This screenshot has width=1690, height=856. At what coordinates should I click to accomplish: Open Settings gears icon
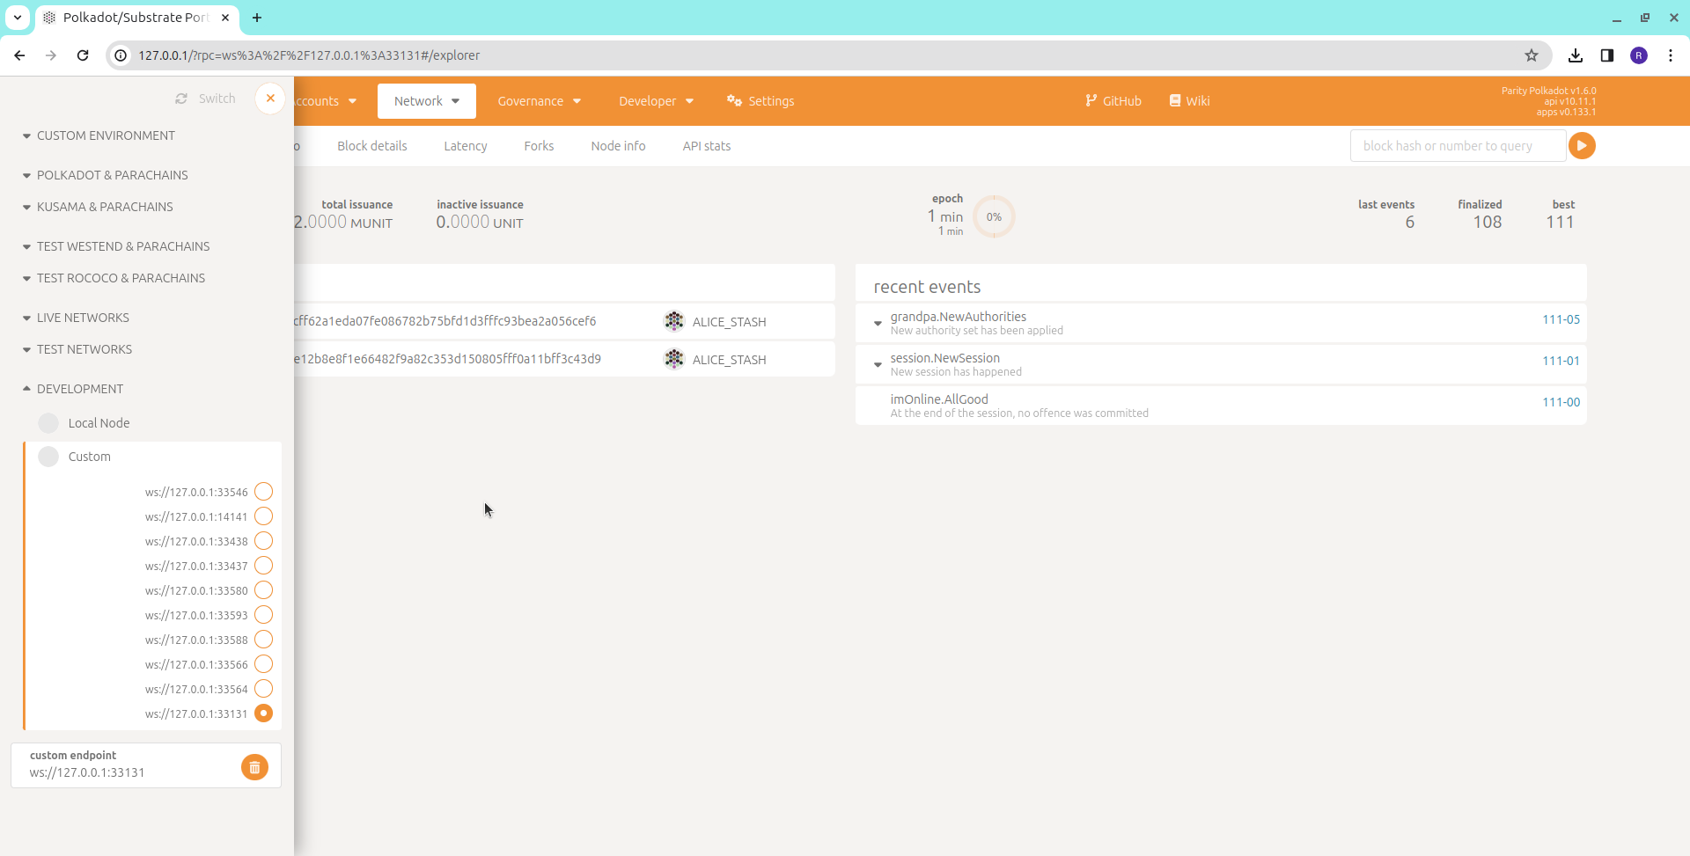[x=734, y=100]
